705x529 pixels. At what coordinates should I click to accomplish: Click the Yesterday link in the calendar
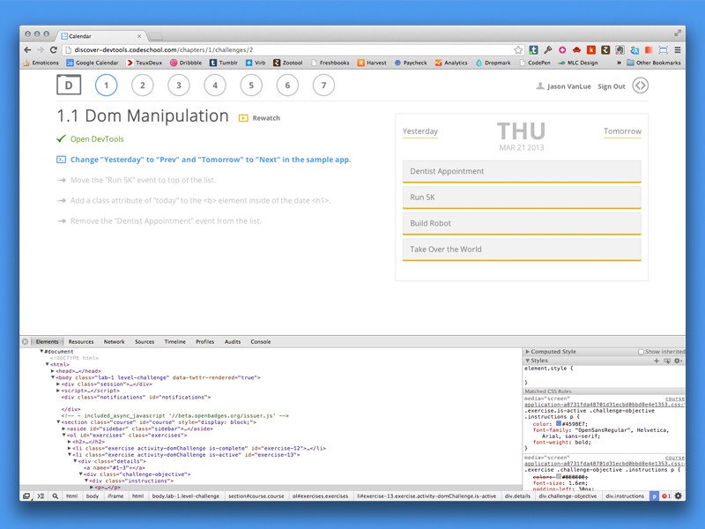(420, 131)
